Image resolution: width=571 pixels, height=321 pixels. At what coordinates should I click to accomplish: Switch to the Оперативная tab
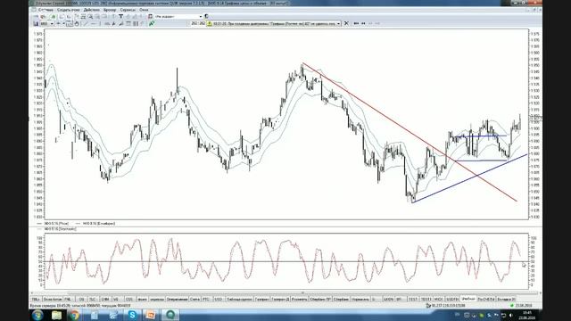pos(177,300)
